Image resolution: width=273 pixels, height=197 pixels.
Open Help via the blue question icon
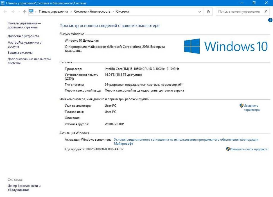pyautogui.click(x=270, y=20)
